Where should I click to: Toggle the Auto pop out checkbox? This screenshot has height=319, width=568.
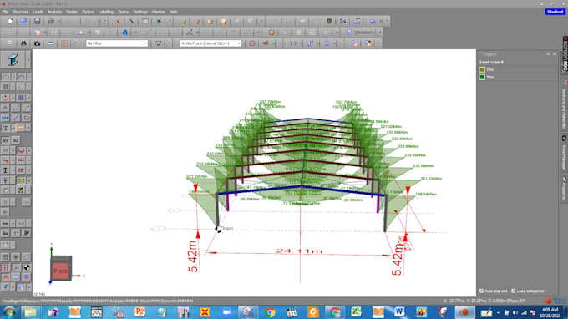click(x=481, y=291)
